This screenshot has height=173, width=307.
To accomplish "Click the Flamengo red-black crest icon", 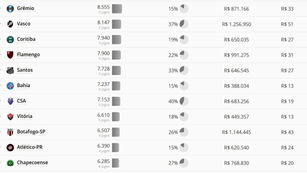I will [10, 55].
